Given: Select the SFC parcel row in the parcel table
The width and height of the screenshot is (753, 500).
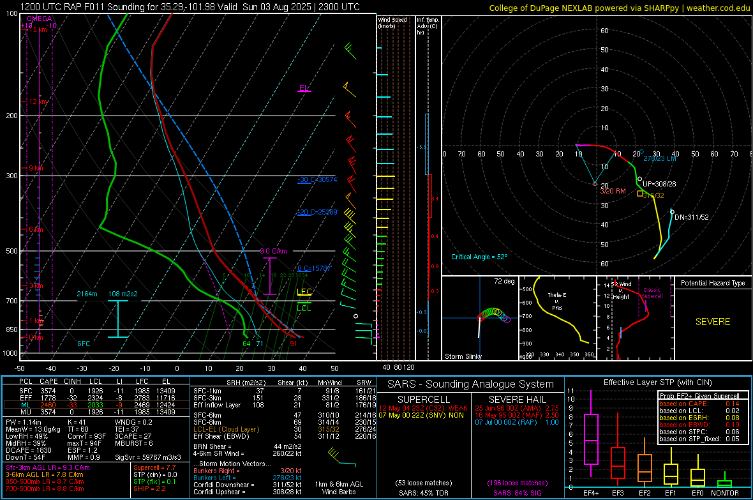Looking at the screenshot, I should point(96,391).
